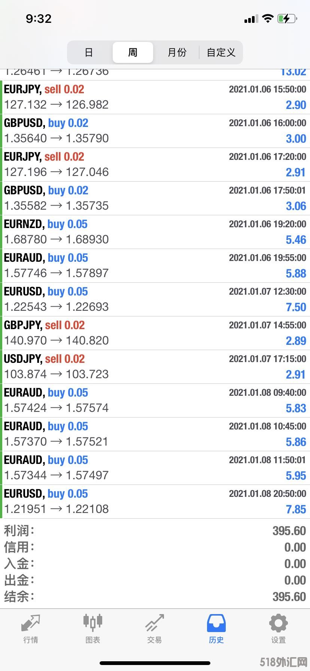The height and width of the screenshot is (671, 310).
Task: Open USDJPY sell 0.02 trade entry
Action: coord(155,367)
